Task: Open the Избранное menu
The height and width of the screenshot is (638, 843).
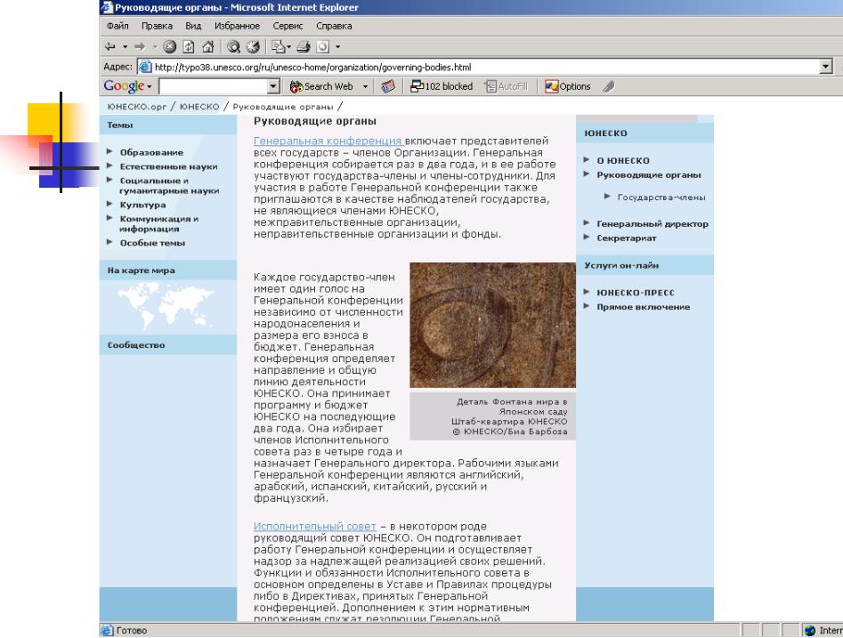Action: click(237, 26)
